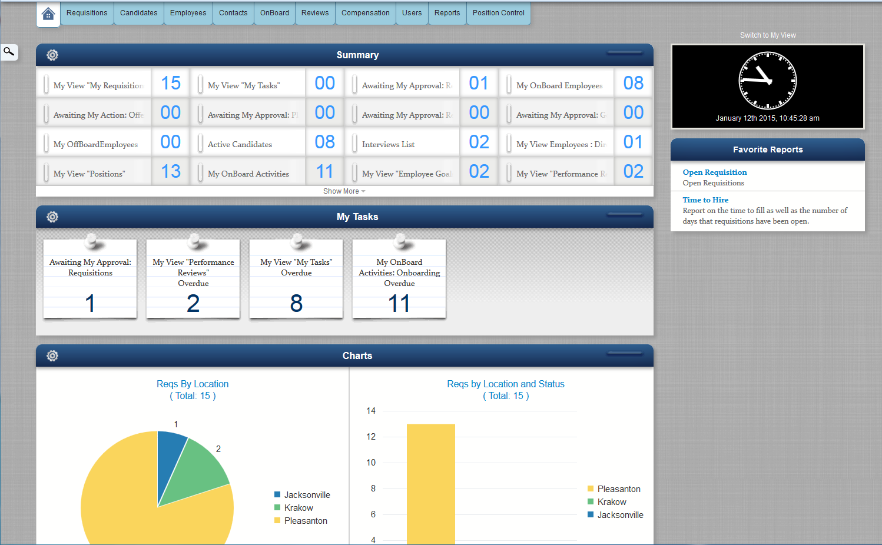Collapse the My Tasks panel minimize bar
This screenshot has height=545, width=882.
pos(625,214)
